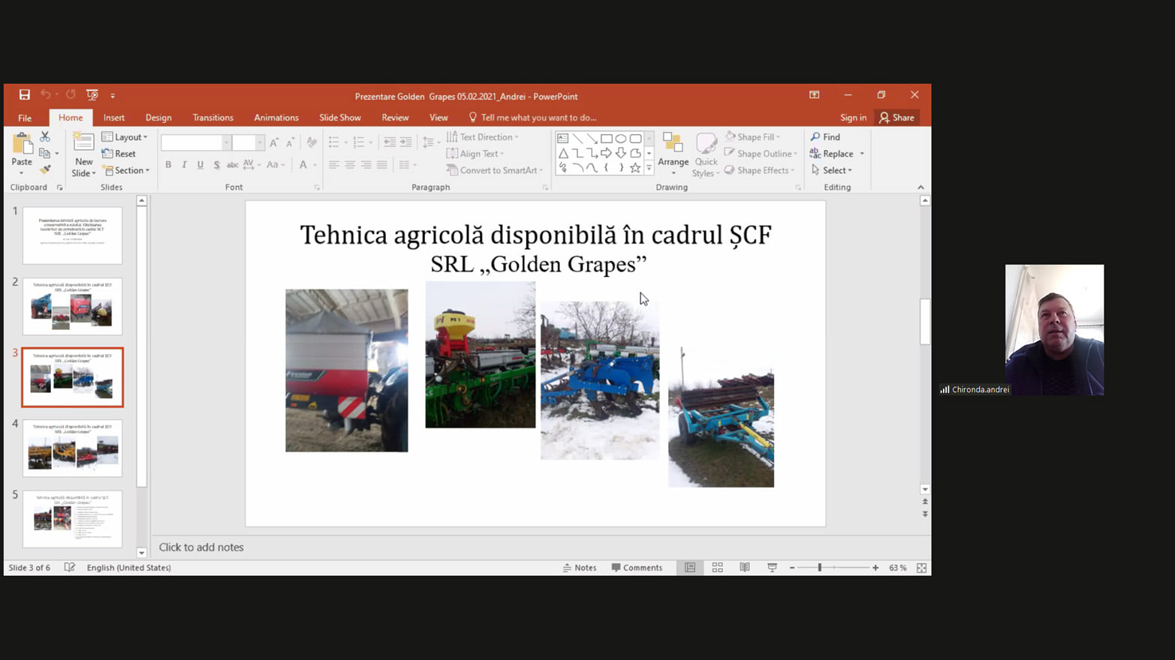This screenshot has width=1175, height=660.
Task: Select slide 4 thumbnail
Action: coord(72,448)
